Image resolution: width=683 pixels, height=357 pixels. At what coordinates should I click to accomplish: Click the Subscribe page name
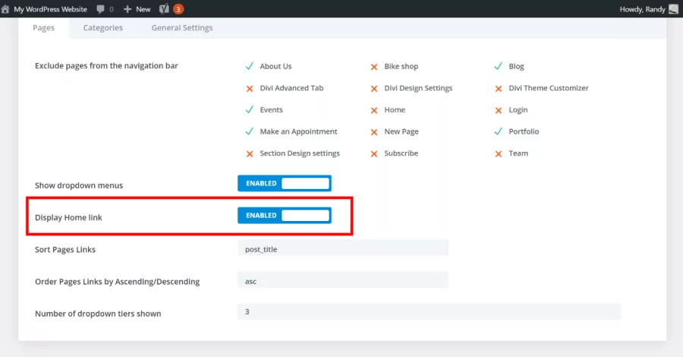coord(401,153)
